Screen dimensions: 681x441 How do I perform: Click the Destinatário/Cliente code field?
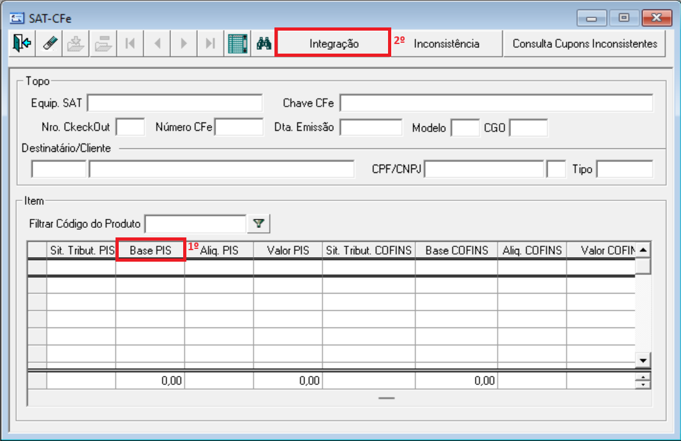[59, 168]
